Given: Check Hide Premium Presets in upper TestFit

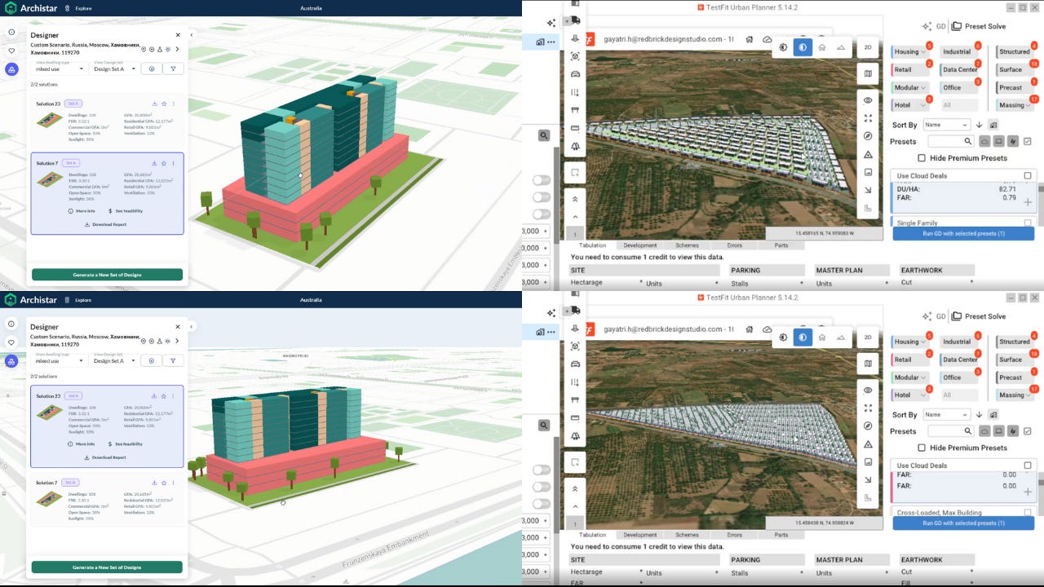Looking at the screenshot, I should [922, 158].
